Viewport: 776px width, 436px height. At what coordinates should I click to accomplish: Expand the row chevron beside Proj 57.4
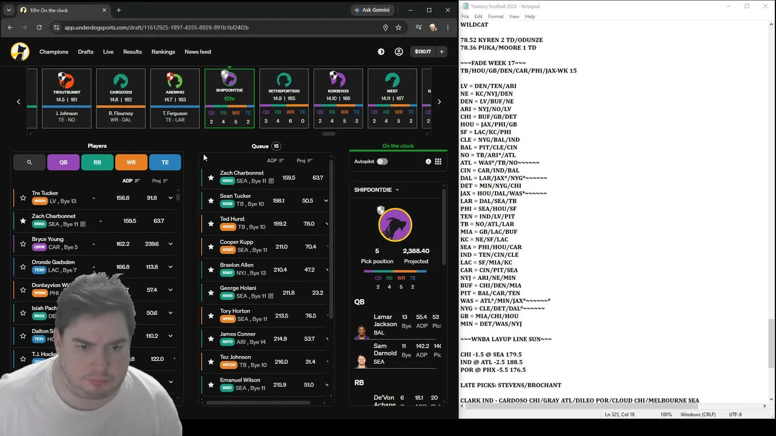(170, 289)
